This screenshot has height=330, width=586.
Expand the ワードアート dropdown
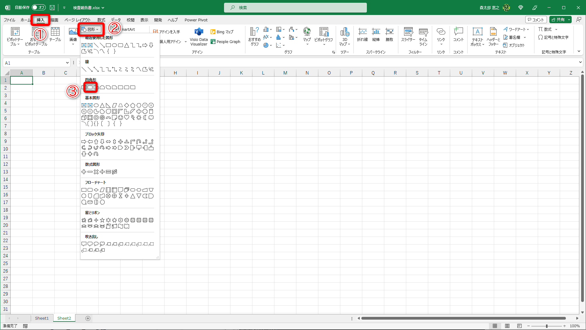(528, 29)
